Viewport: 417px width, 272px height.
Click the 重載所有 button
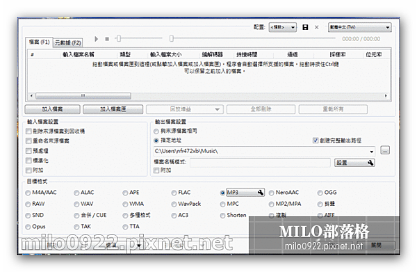[333, 109]
